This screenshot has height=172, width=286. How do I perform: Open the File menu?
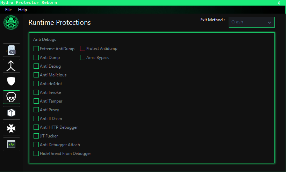point(8,10)
